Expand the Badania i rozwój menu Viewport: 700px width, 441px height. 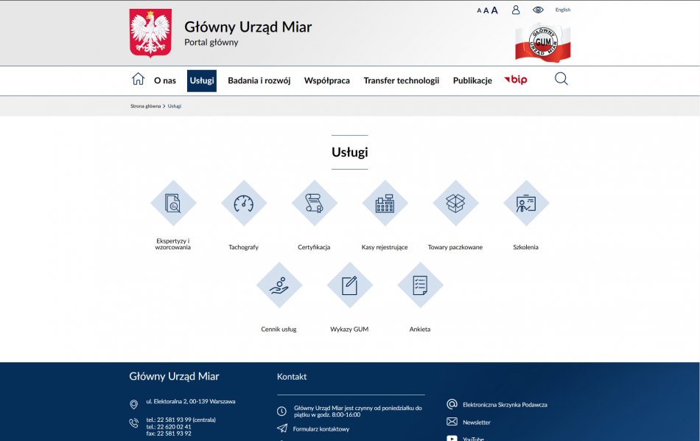(259, 80)
